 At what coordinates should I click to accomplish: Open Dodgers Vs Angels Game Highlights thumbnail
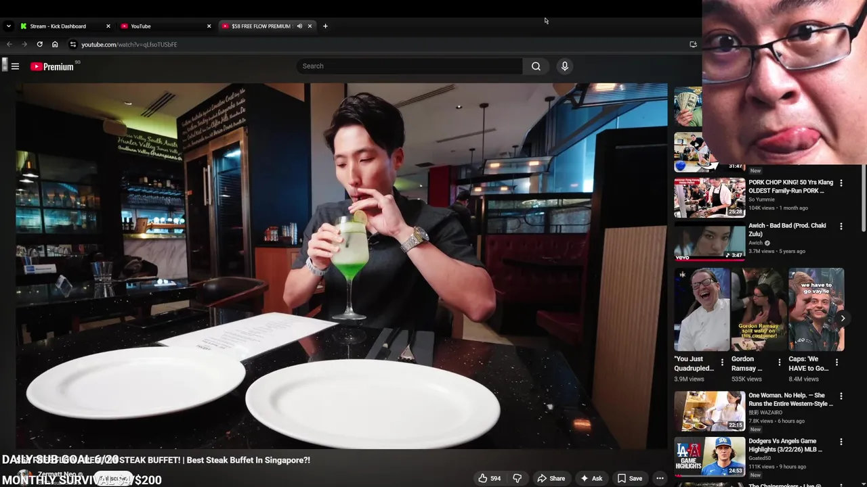(x=709, y=457)
